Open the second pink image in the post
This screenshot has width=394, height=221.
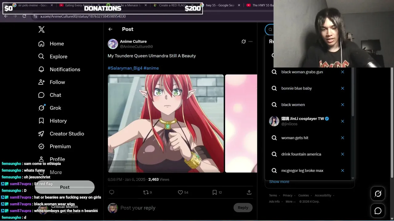(x=241, y=123)
